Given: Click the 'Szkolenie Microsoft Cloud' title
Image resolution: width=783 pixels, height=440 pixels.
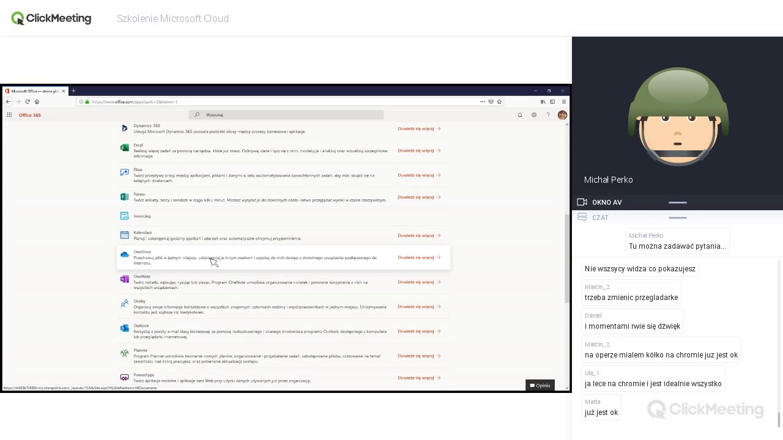Looking at the screenshot, I should 173,19.
